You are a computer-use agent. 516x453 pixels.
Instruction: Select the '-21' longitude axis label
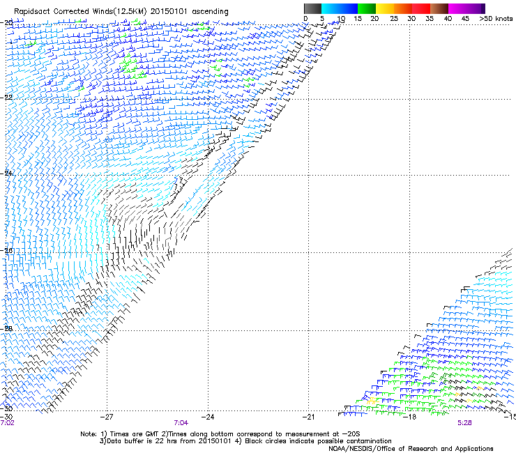point(308,417)
